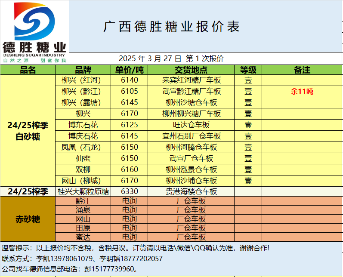The image size is (343, 277).
Task: Click the 贵港海楼仓车板 location cell
Action: (191, 191)
